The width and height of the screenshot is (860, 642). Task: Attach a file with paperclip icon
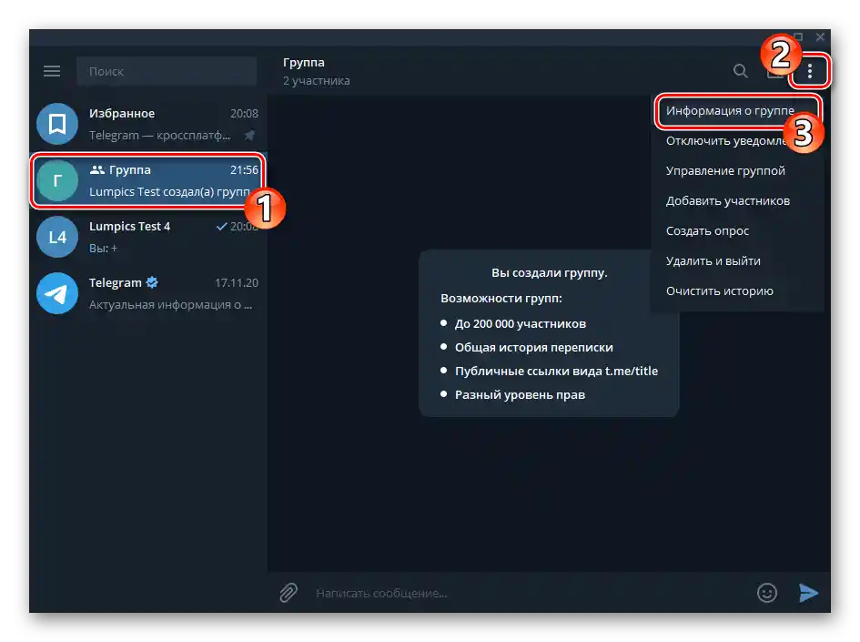click(x=288, y=593)
